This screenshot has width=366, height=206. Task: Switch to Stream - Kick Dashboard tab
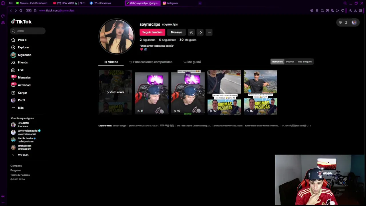click(31, 3)
